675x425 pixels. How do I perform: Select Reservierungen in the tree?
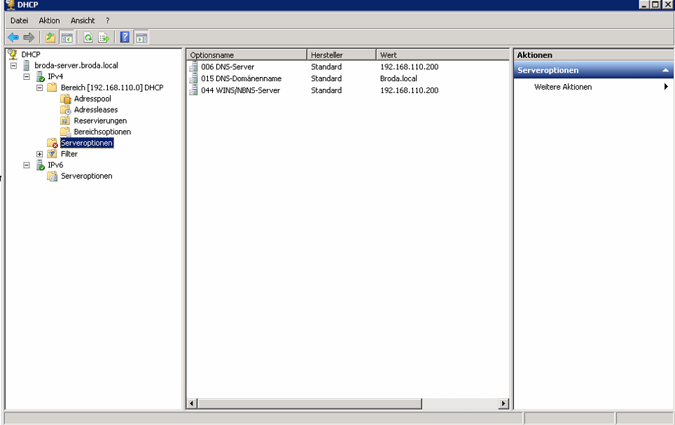pyautogui.click(x=100, y=120)
